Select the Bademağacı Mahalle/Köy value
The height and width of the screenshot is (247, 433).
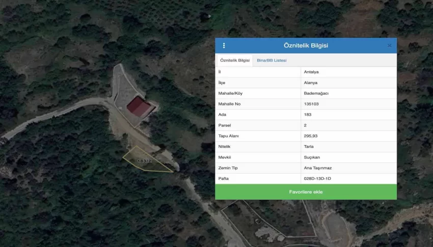click(315, 93)
